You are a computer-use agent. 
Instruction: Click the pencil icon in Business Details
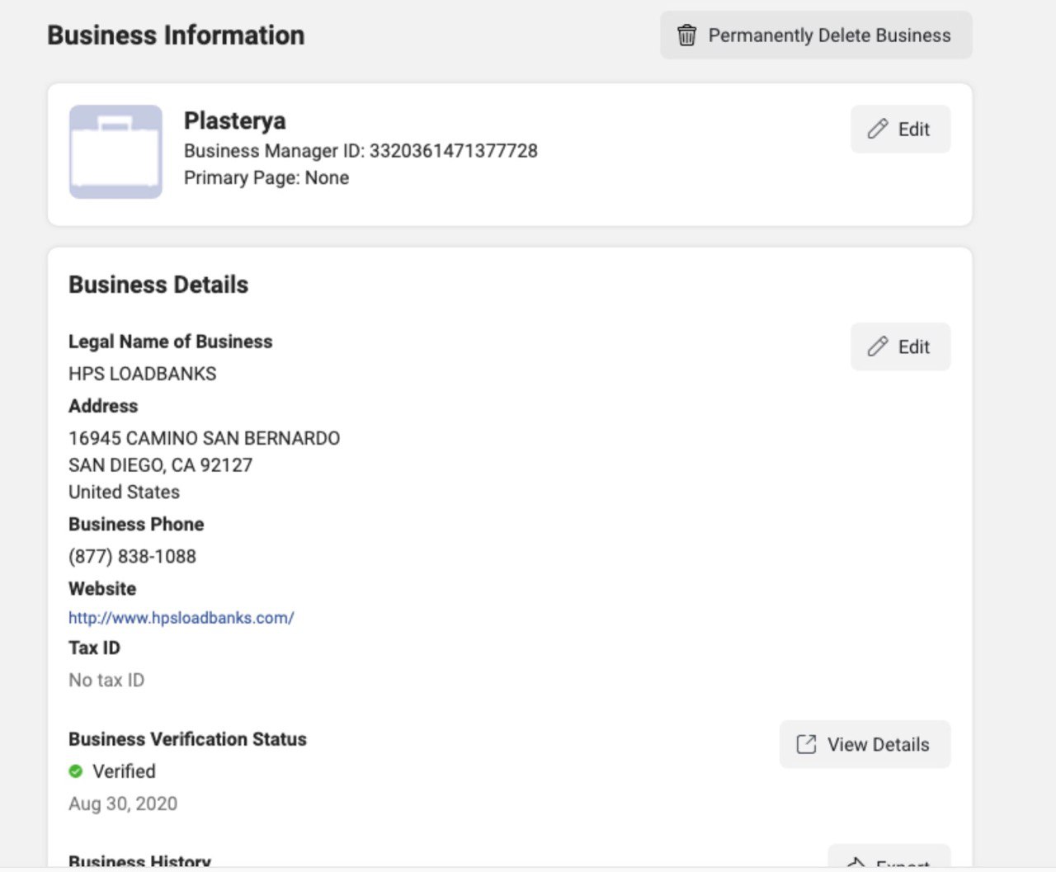coord(878,347)
